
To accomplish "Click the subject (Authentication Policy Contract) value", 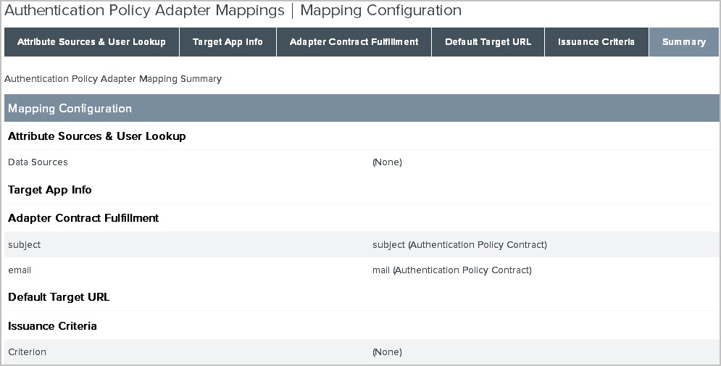I will pyautogui.click(x=459, y=245).
